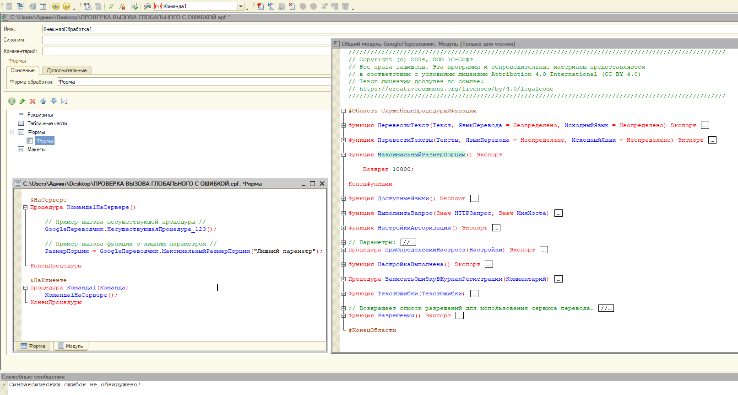Screen dimensions: 738x395
Task: Open the Команда1 procedure dropdown
Action: [241, 6]
